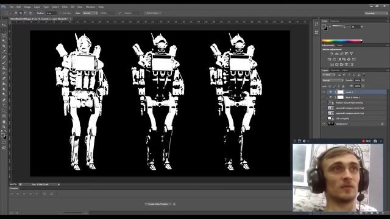Select the History Brush tool
Screen dimensions: 390x219
tap(4, 73)
